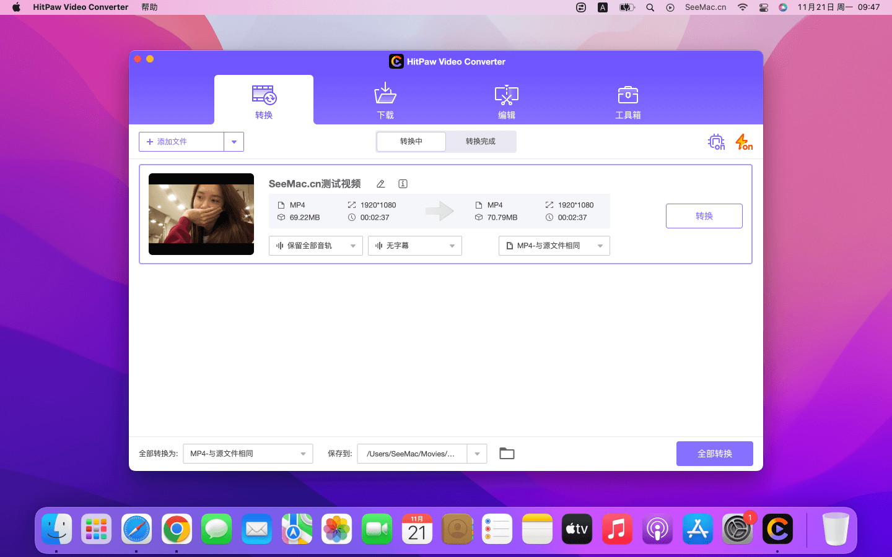Toggle the lightning fast conversion icon

pos(743,142)
